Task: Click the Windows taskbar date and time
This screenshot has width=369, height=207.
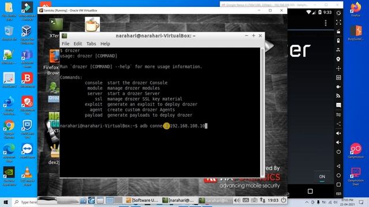Action: point(347,202)
